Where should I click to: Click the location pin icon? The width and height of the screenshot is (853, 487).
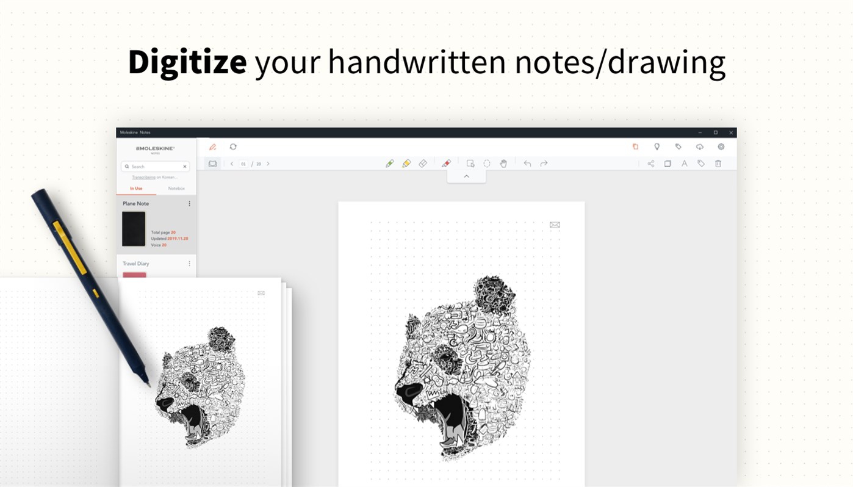click(x=657, y=147)
